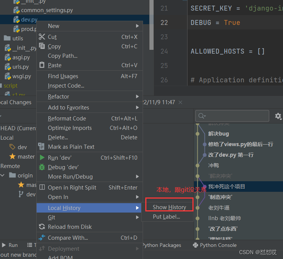Open the git log settings gear

coord(278,116)
